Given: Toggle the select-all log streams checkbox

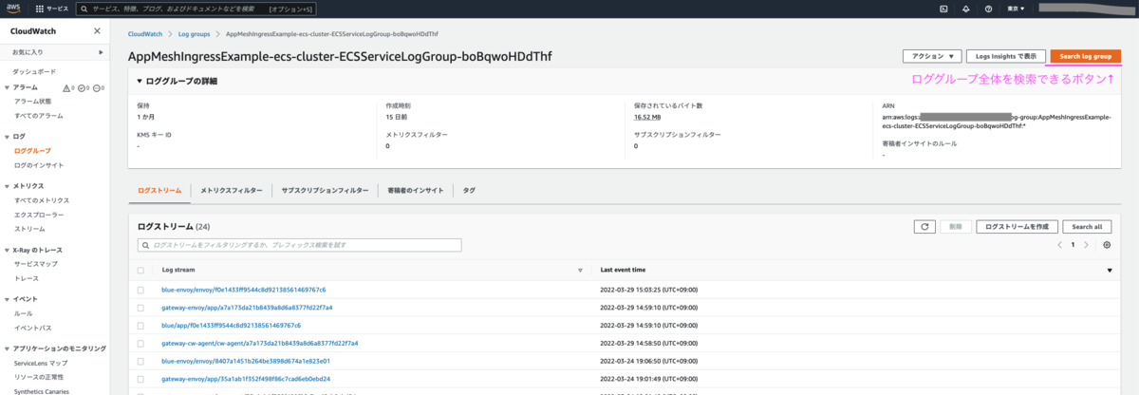Looking at the screenshot, I should click(140, 271).
